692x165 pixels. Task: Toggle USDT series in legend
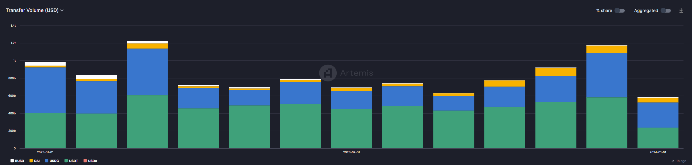[x=71, y=161]
